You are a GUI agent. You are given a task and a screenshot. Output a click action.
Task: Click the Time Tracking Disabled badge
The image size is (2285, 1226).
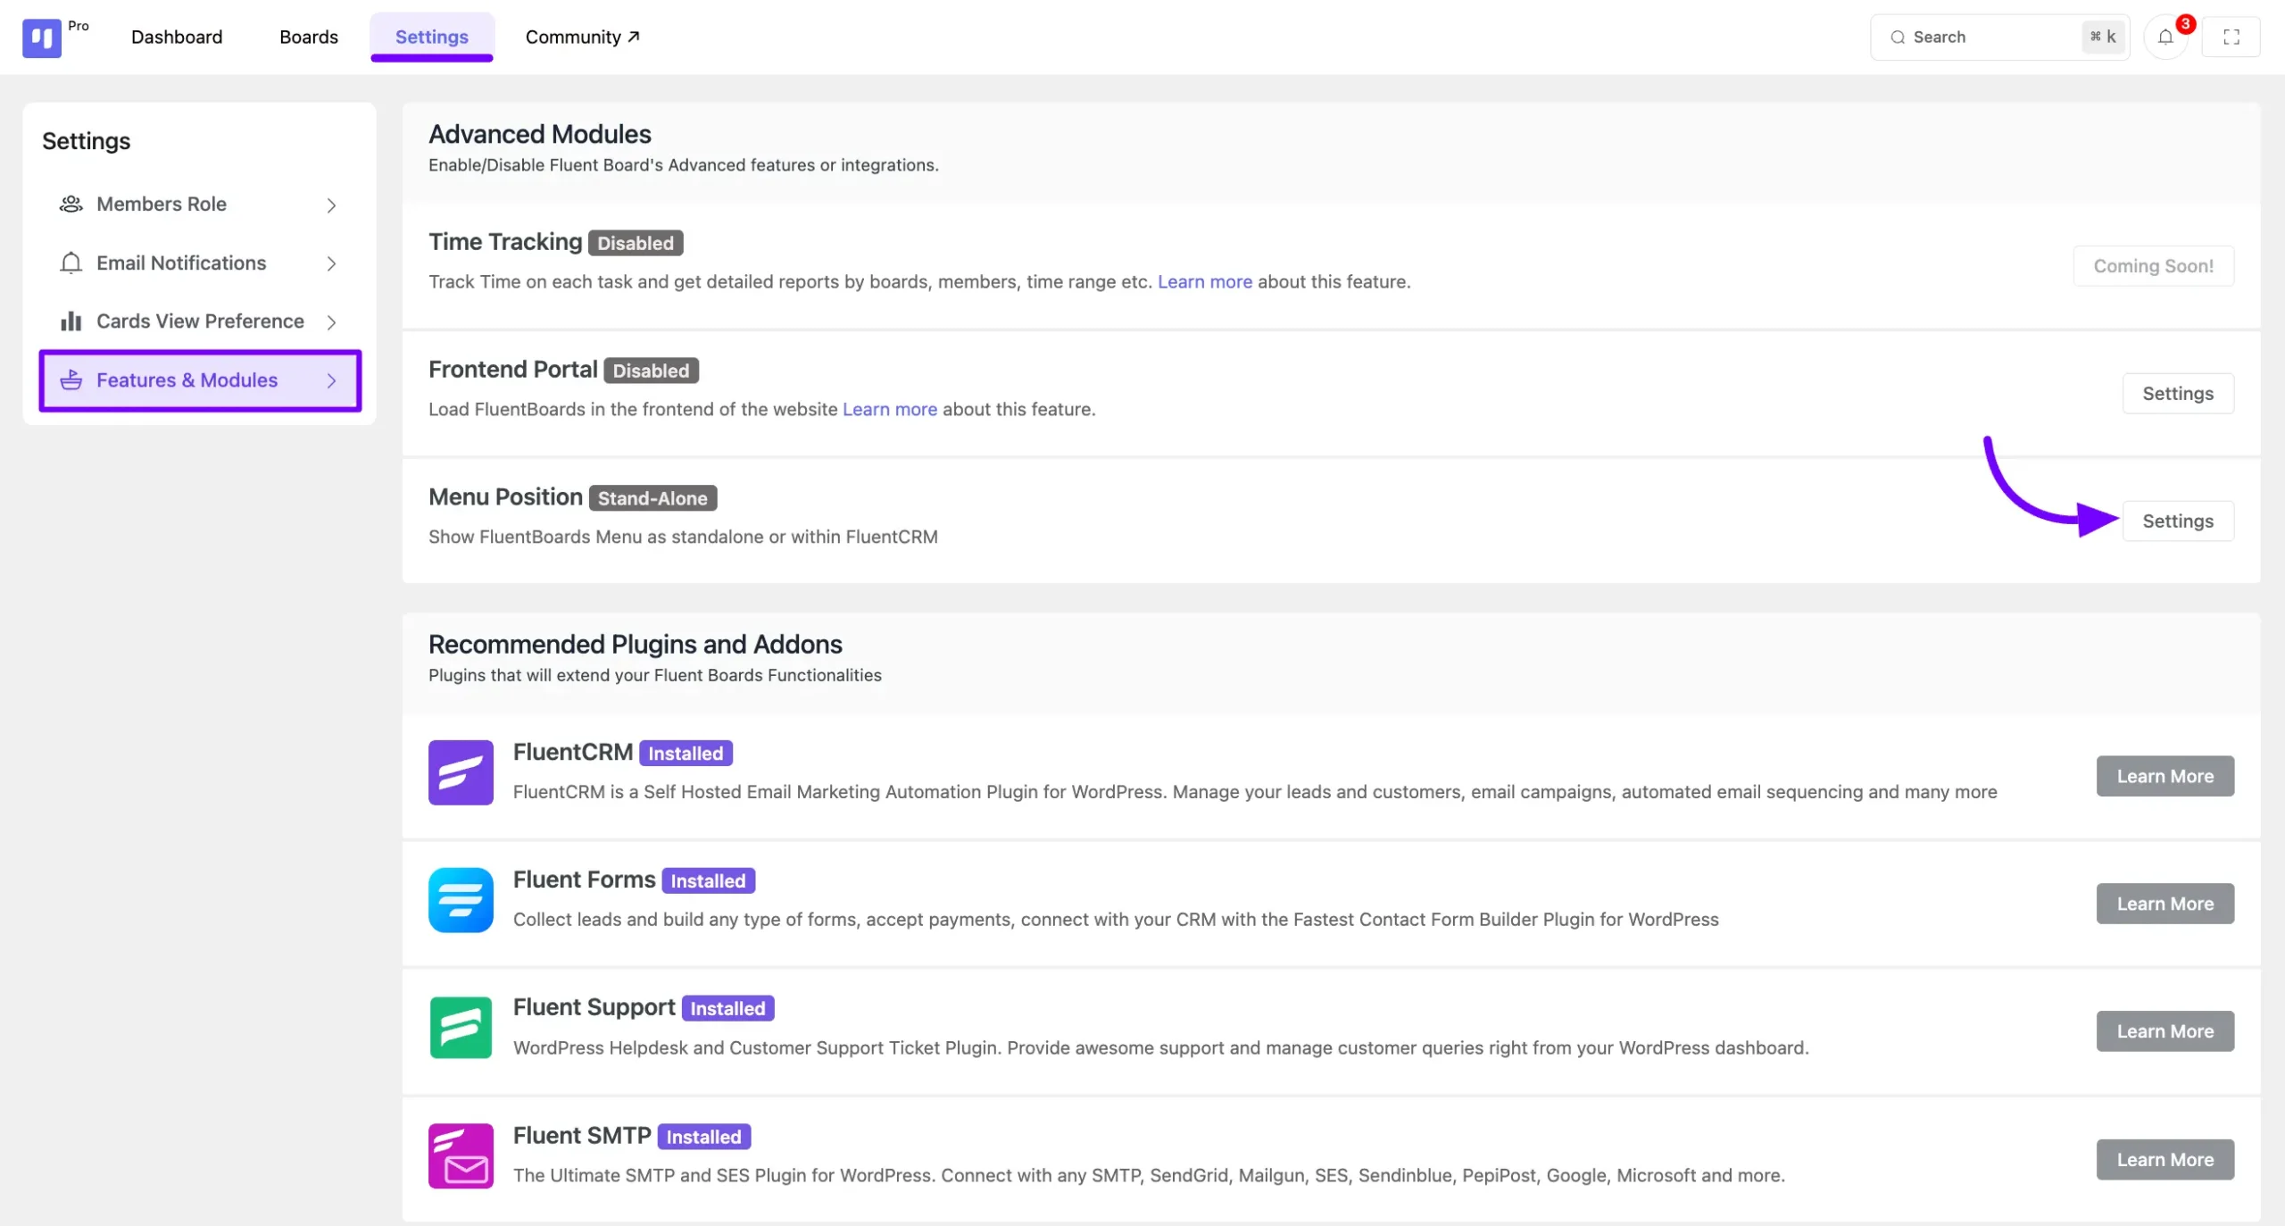(x=636, y=243)
